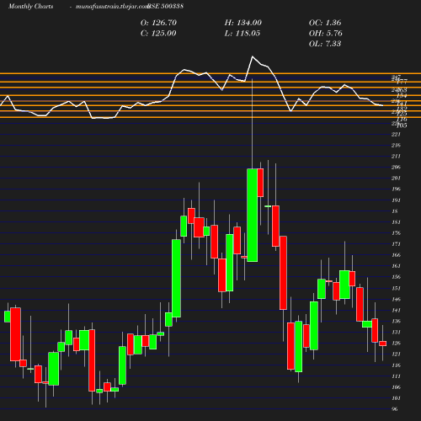421x421 pixels.
Task: Click the 151 price axis label
Action: (x=396, y=288)
